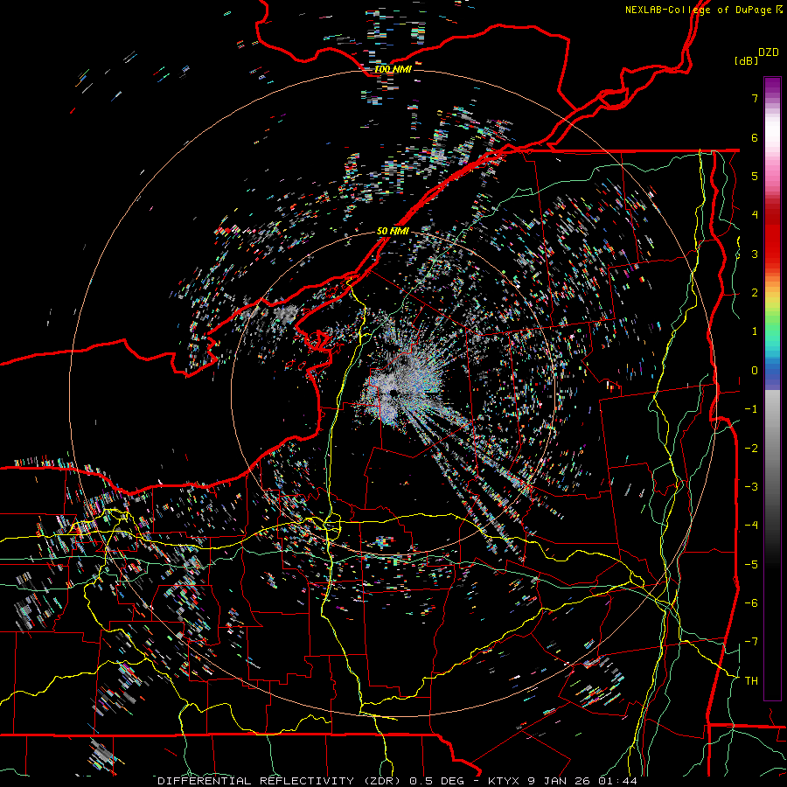Screen dimensions: 787x787
Task: Click the [dB] units label
Action: pos(747,61)
